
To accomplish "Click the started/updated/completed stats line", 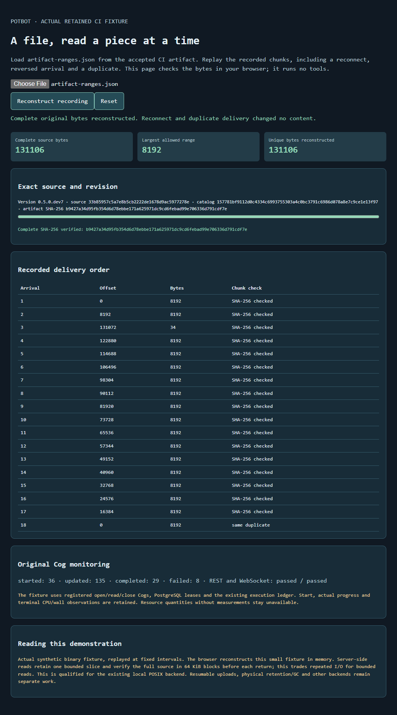I will point(172,581).
